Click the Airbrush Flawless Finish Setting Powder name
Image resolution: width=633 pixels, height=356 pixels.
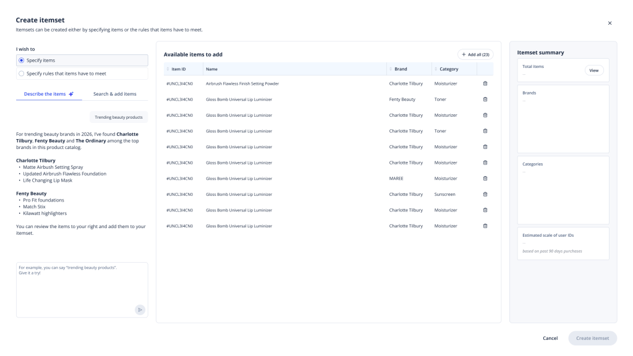tap(242, 83)
